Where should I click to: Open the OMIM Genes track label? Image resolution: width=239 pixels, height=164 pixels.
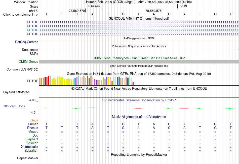[28, 61]
